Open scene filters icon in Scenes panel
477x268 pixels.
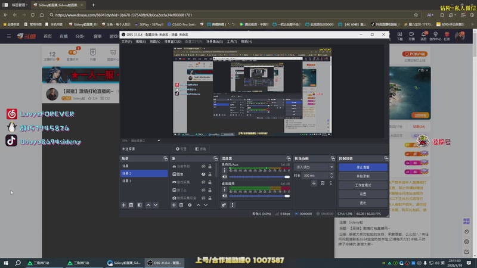(140, 205)
